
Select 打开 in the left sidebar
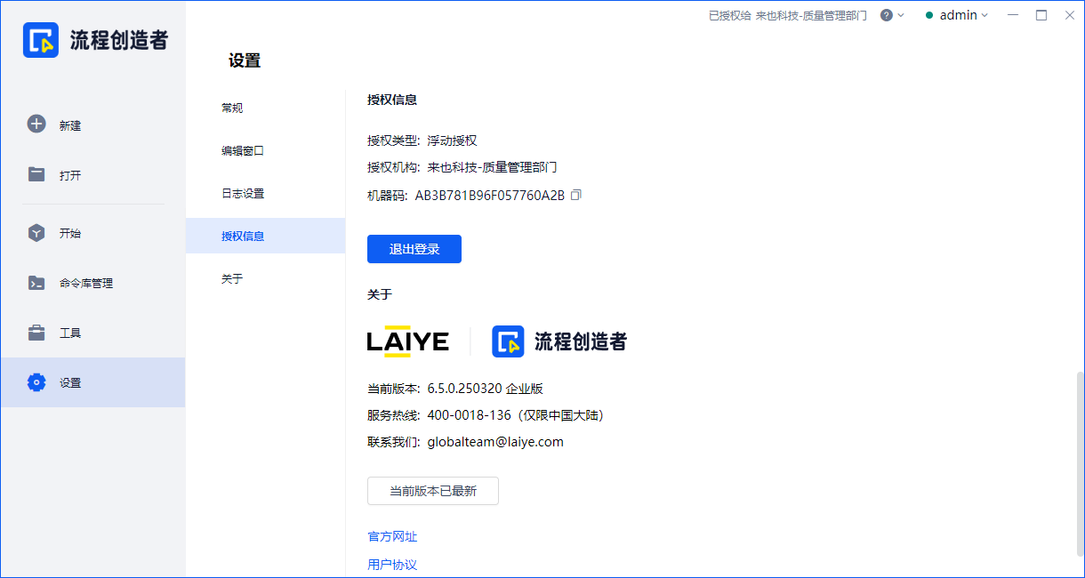click(x=92, y=175)
